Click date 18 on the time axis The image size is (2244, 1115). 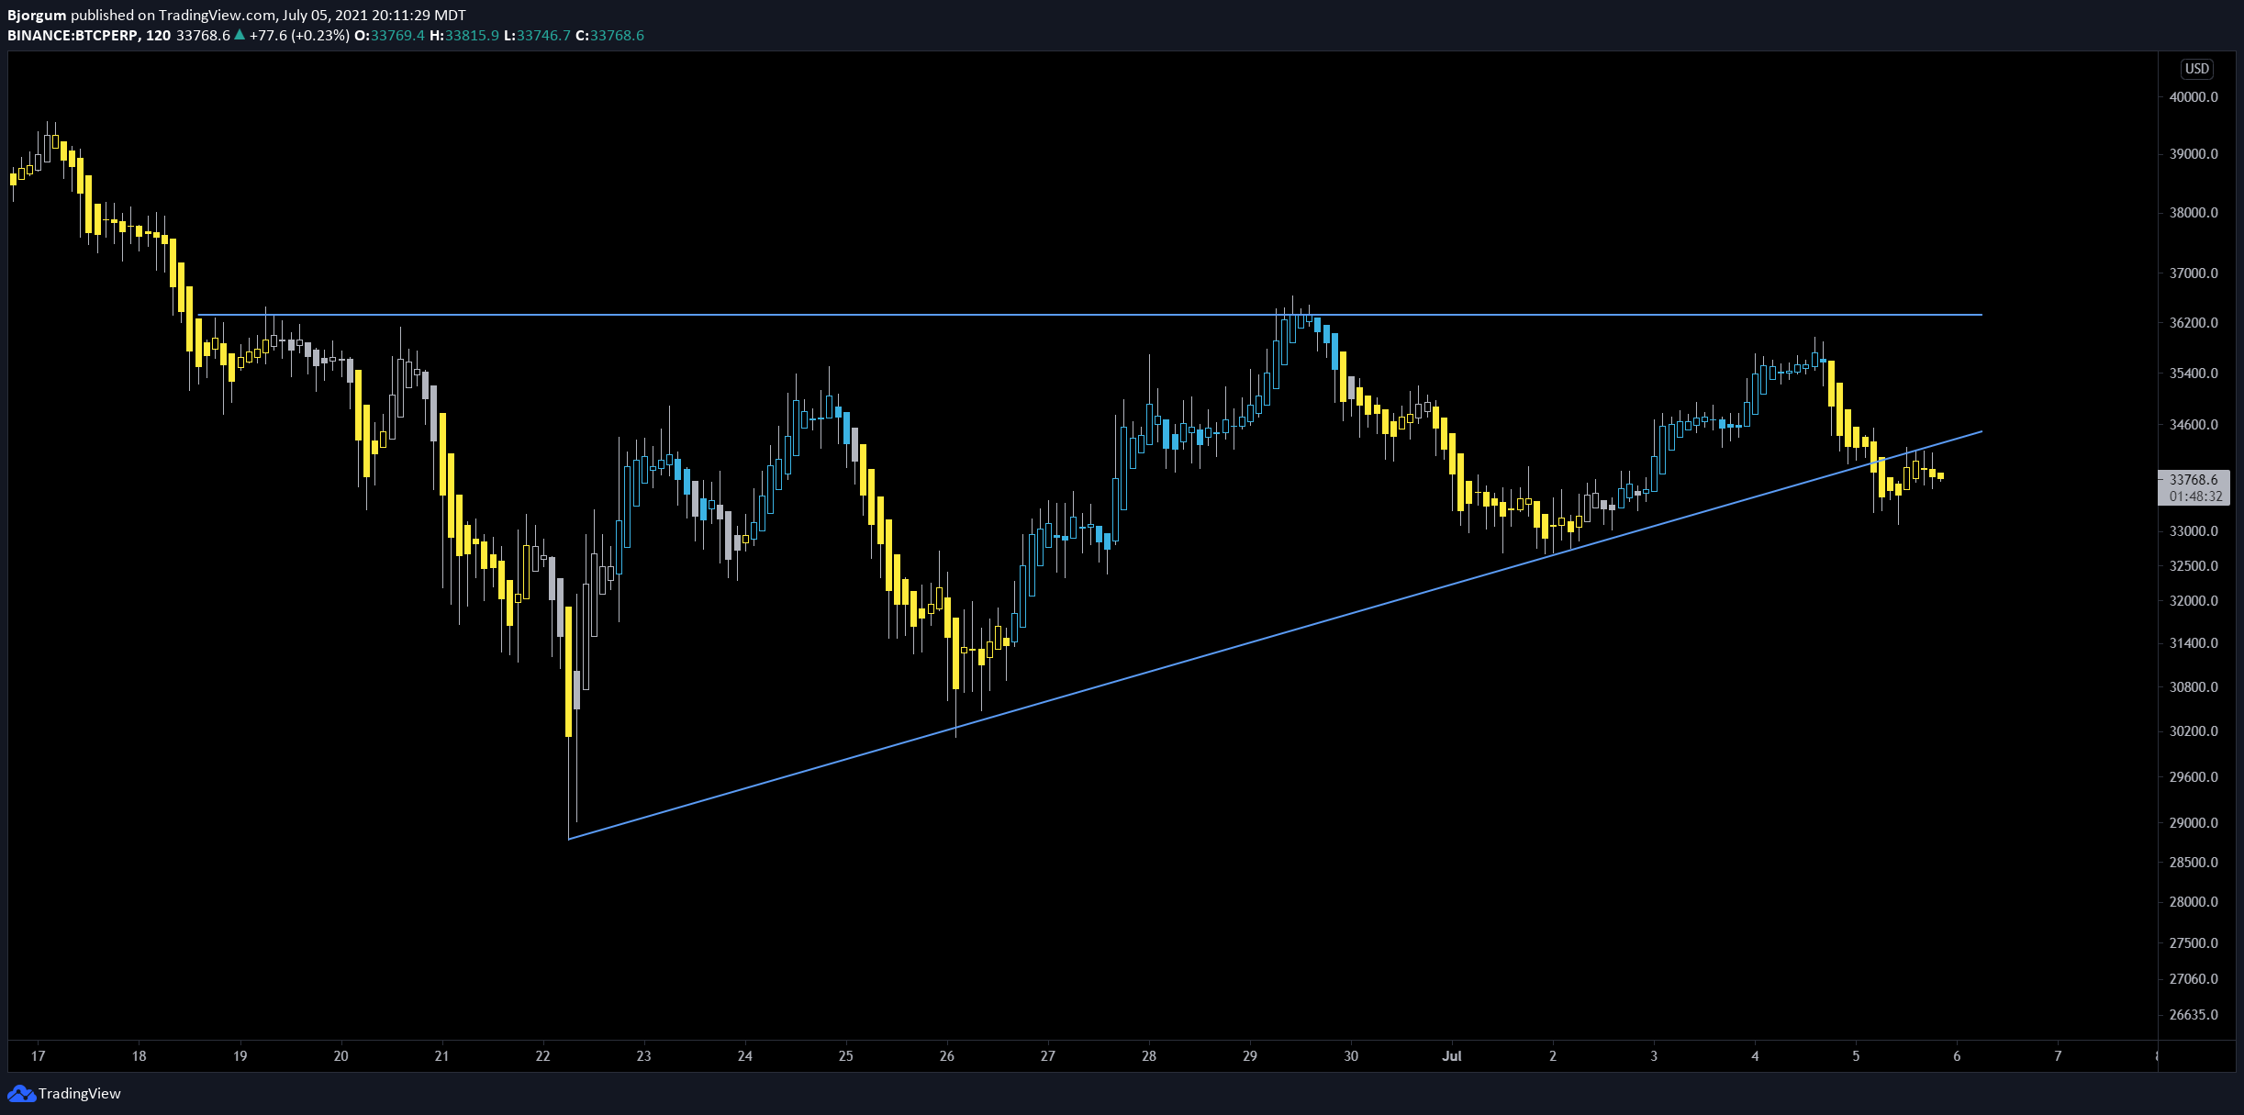pyautogui.click(x=140, y=1056)
